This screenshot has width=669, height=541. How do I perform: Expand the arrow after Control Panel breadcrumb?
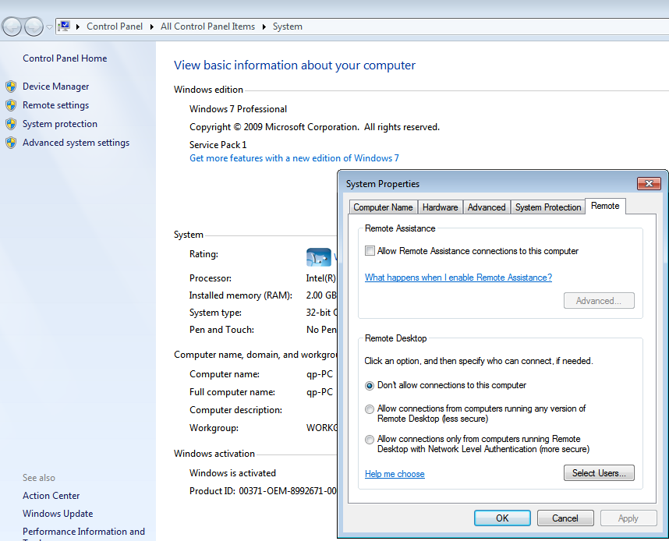point(151,27)
